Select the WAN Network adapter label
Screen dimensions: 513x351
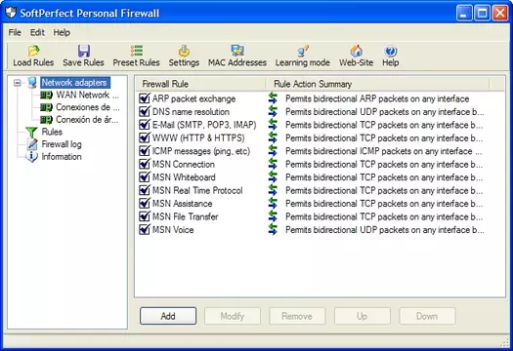coord(87,95)
